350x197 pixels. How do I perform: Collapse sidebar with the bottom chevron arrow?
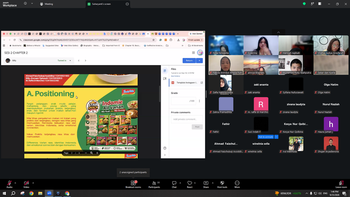click(x=165, y=155)
